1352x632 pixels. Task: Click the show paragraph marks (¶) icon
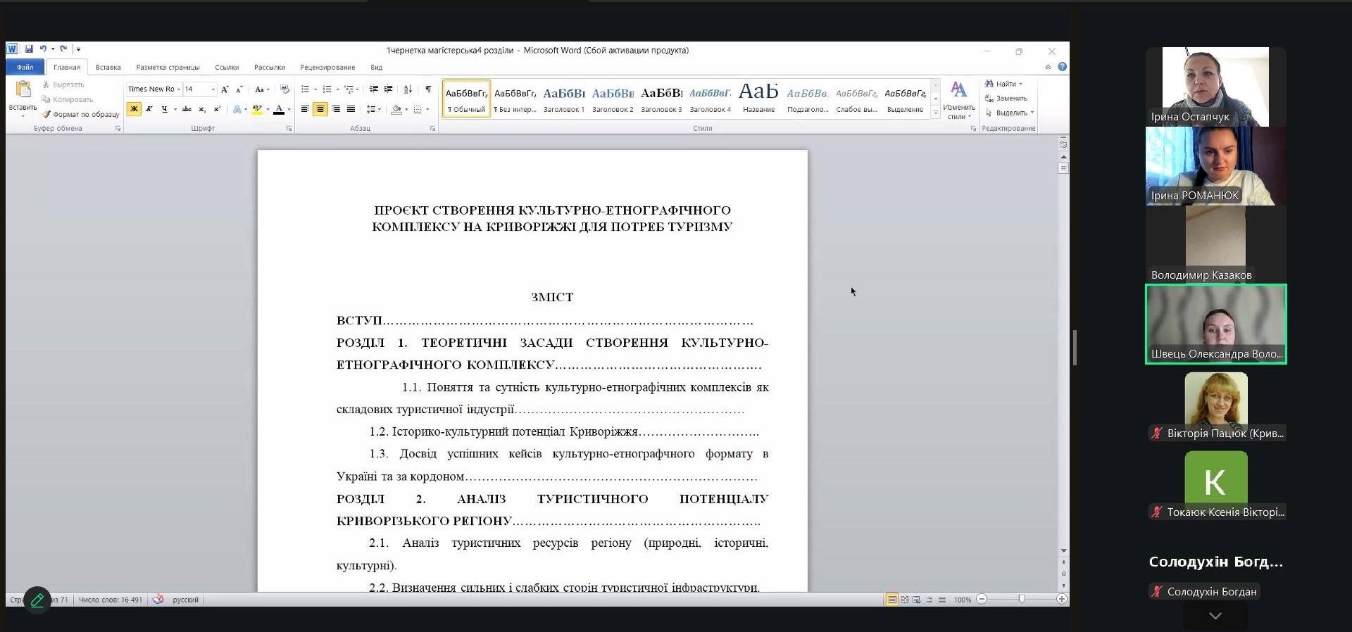pyautogui.click(x=428, y=89)
